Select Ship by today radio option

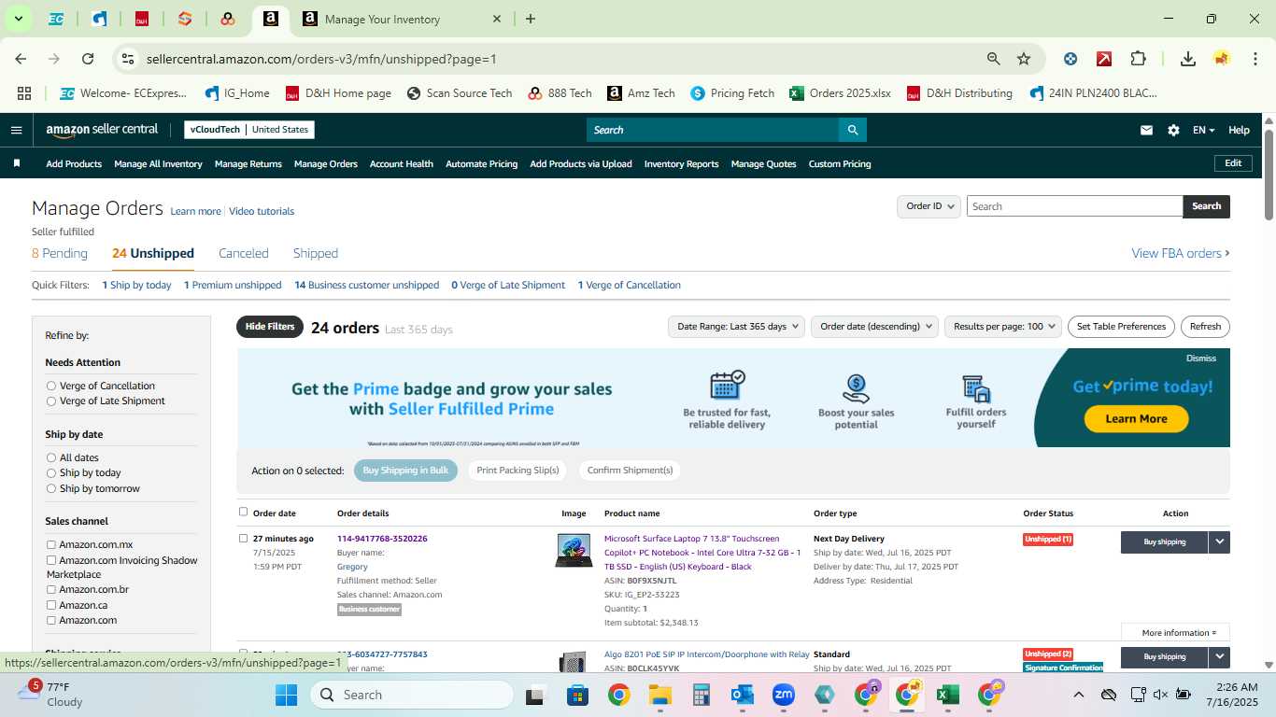(51, 472)
